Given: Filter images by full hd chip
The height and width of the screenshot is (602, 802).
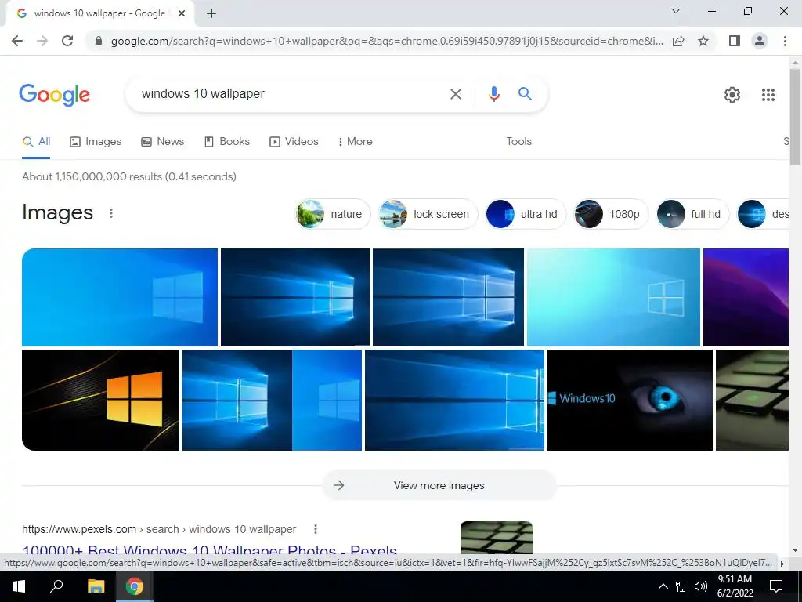Looking at the screenshot, I should (692, 214).
